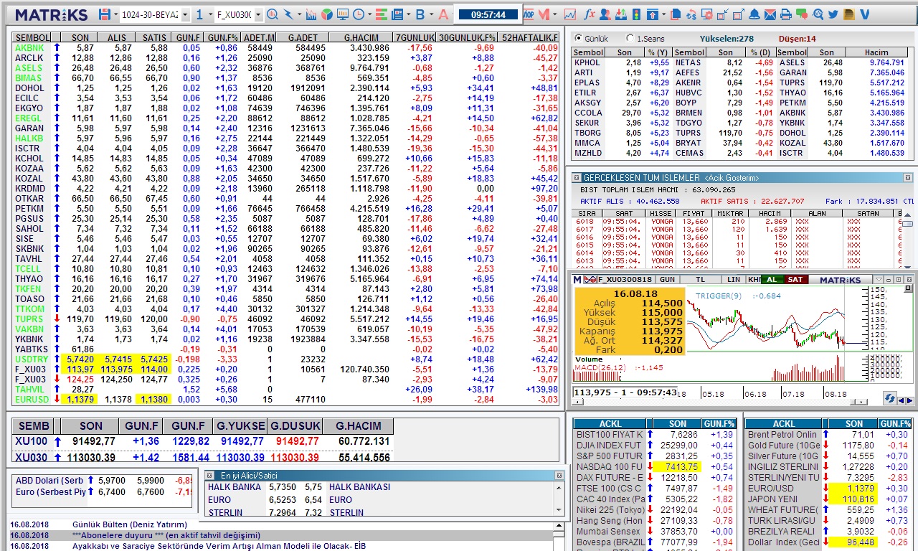The height and width of the screenshot is (551, 918).
Task: Select the TL currency tab on chart
Action: (x=700, y=279)
